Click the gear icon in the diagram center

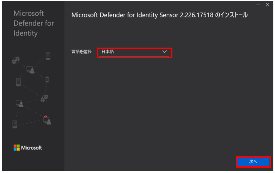[44, 98]
